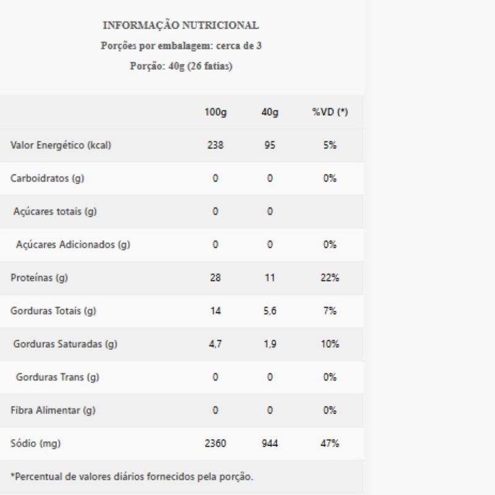Image resolution: width=495 pixels, height=495 pixels.
Task: Click the Gorduras Totais (g) row label
Action: pyautogui.click(x=53, y=311)
